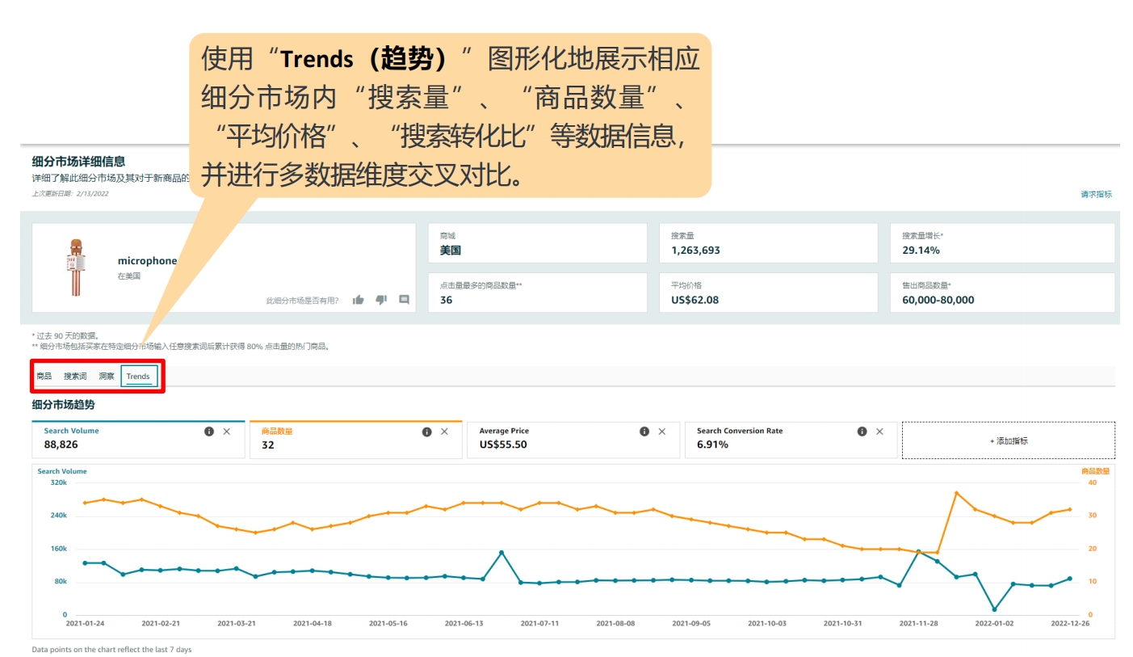Switch to the 搜索词 tab
The width and height of the screenshot is (1133, 657).
[x=75, y=377]
